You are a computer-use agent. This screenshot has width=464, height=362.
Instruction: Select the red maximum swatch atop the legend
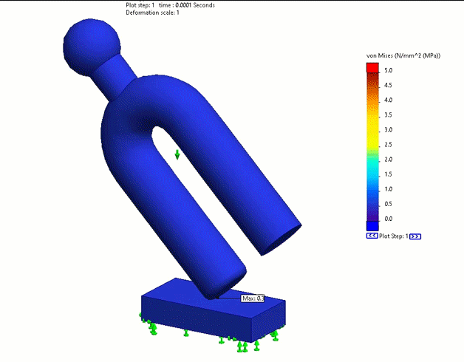point(372,67)
